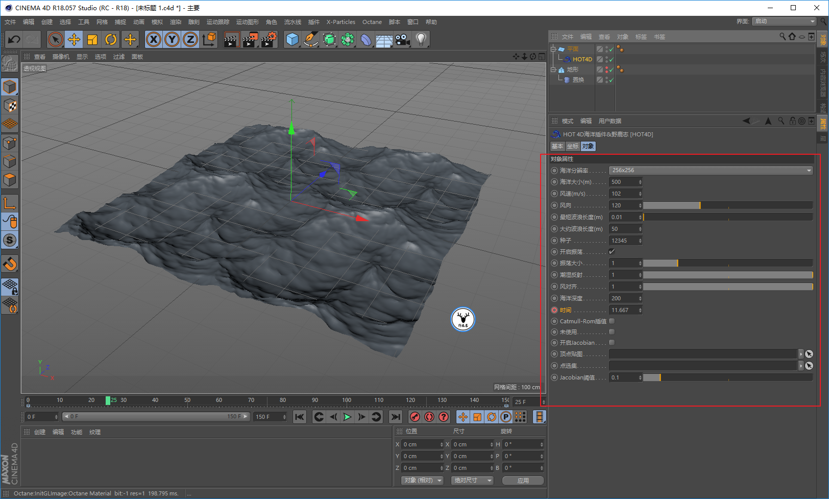Toggle the 置换 object enable checkmark
The image size is (829, 499).
click(x=611, y=80)
